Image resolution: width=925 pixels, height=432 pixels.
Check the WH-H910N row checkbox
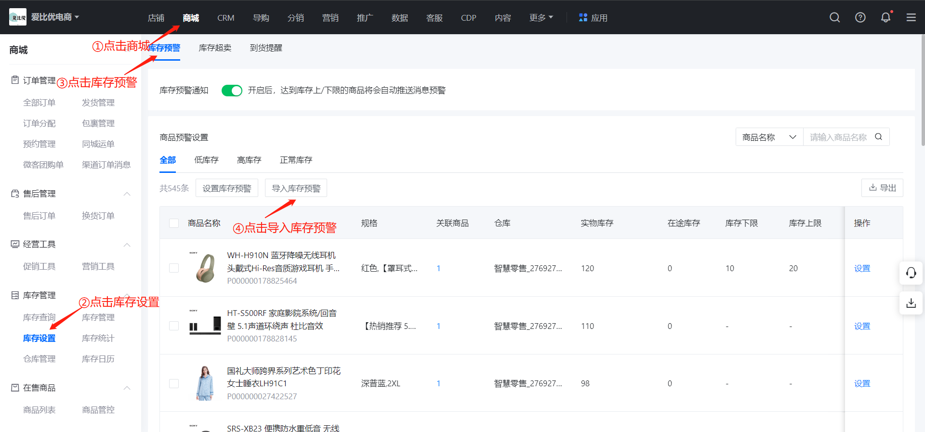pyautogui.click(x=174, y=268)
